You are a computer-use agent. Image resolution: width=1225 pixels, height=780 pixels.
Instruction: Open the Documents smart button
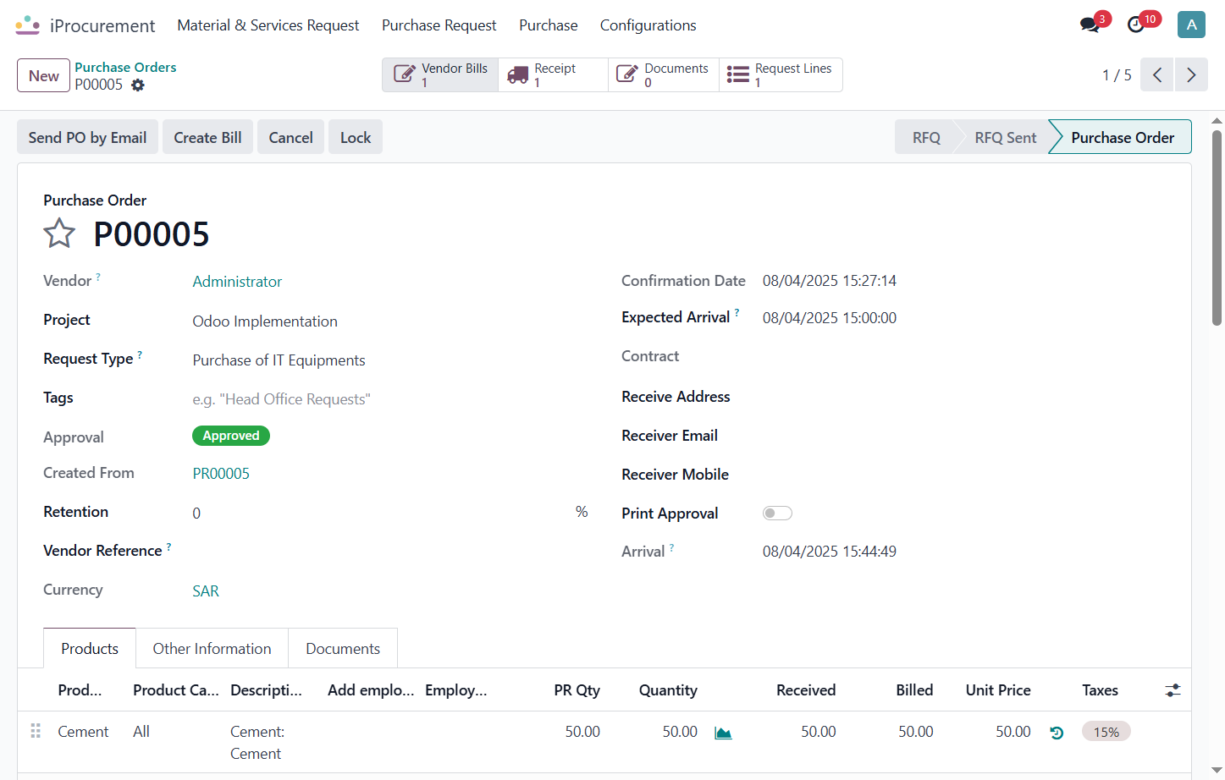tap(664, 74)
